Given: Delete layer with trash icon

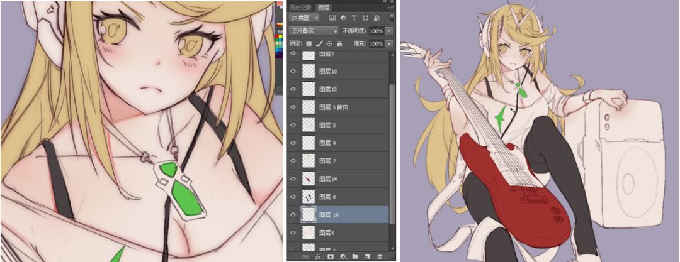Looking at the screenshot, I should click(x=380, y=257).
